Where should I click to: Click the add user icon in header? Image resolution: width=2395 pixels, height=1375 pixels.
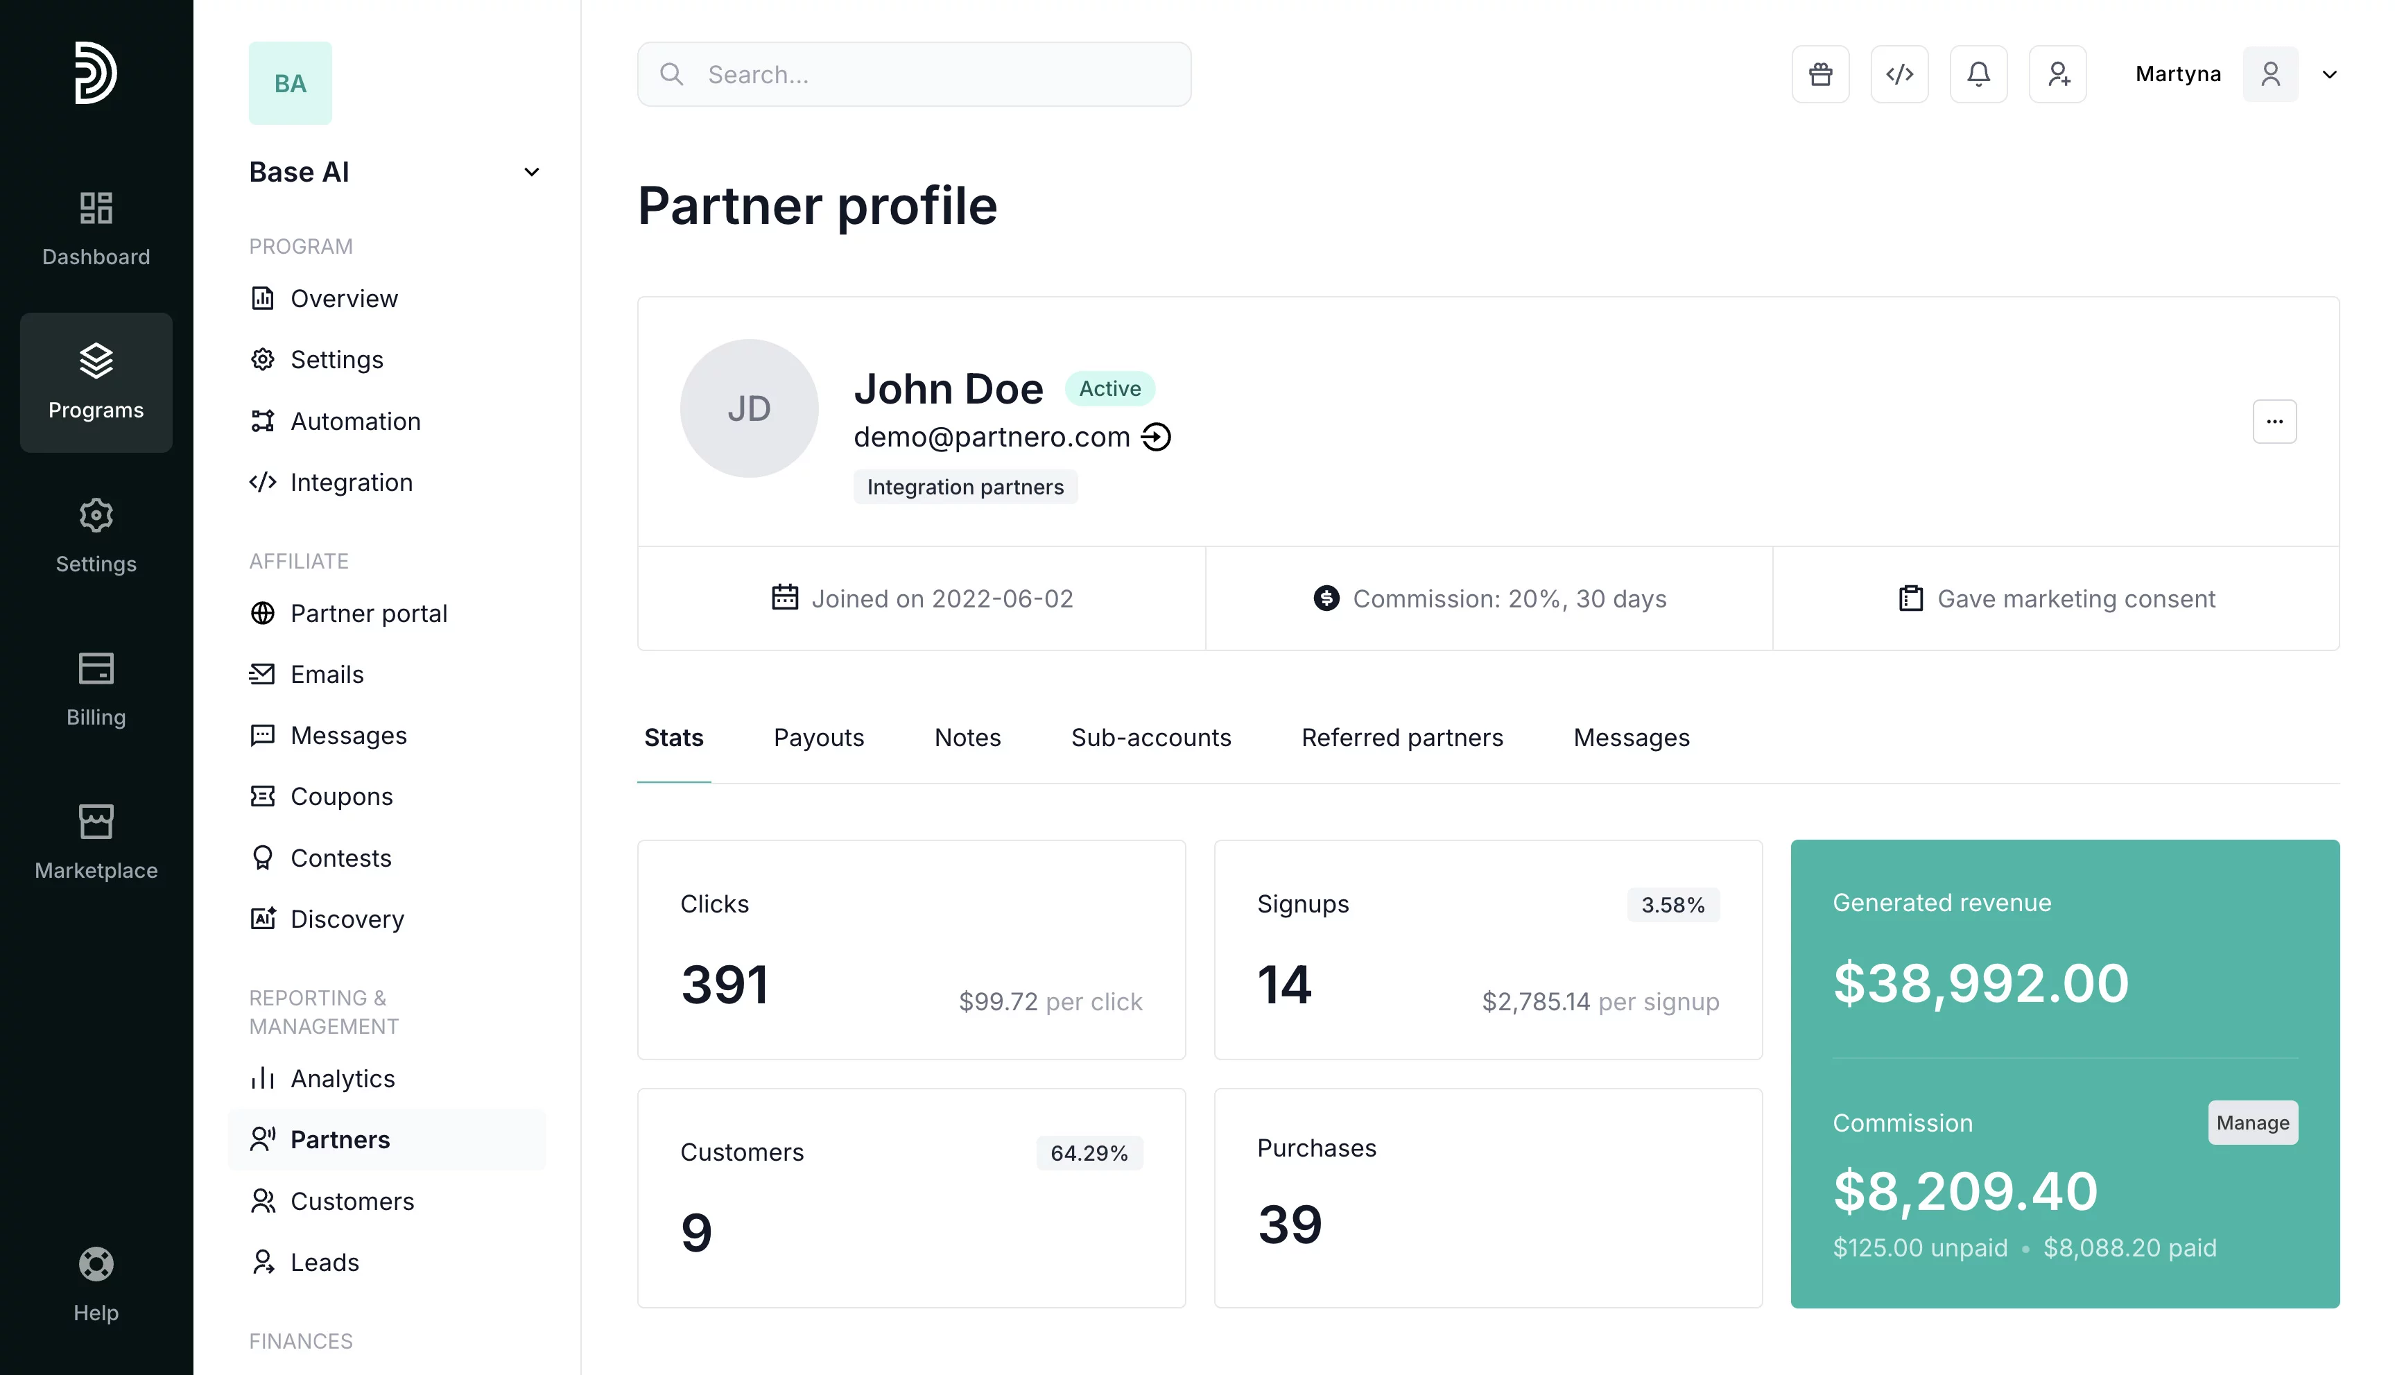(2058, 73)
